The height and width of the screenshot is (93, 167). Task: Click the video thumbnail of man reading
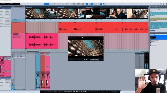click(117, 13)
